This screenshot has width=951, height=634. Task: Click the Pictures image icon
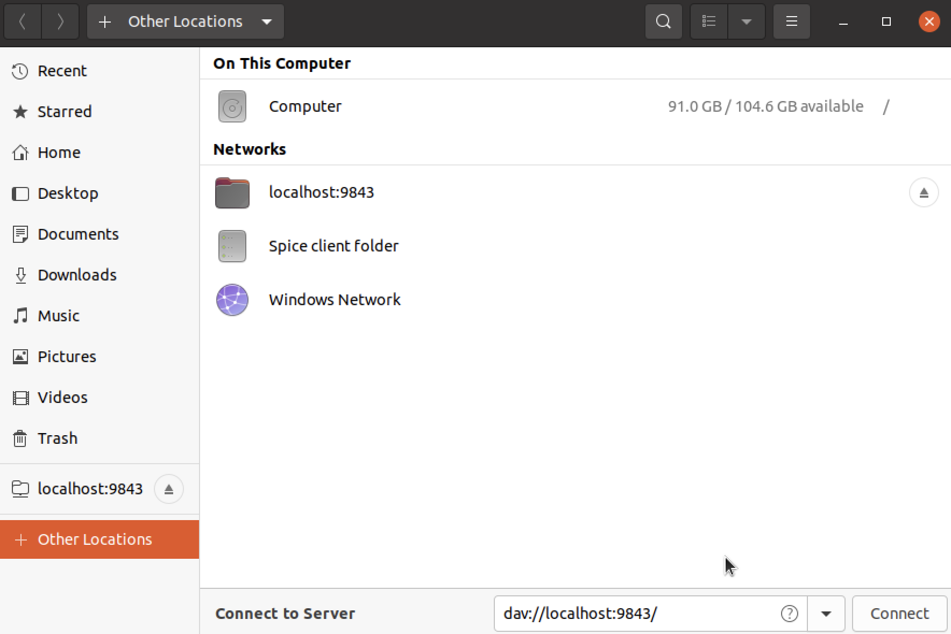pyautogui.click(x=20, y=357)
